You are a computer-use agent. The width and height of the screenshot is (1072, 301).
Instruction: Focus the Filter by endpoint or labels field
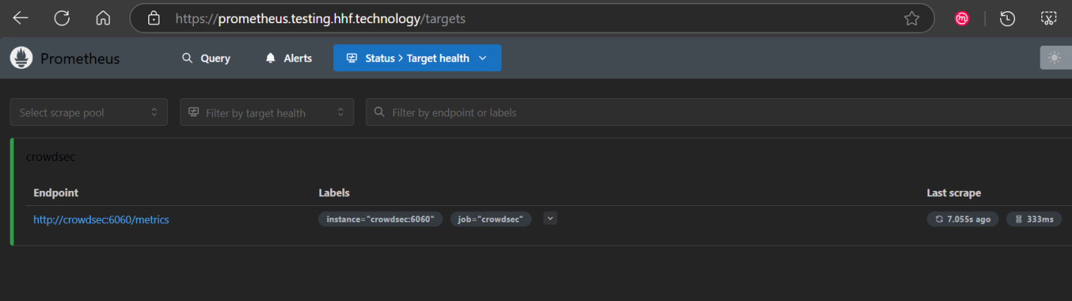tap(719, 112)
